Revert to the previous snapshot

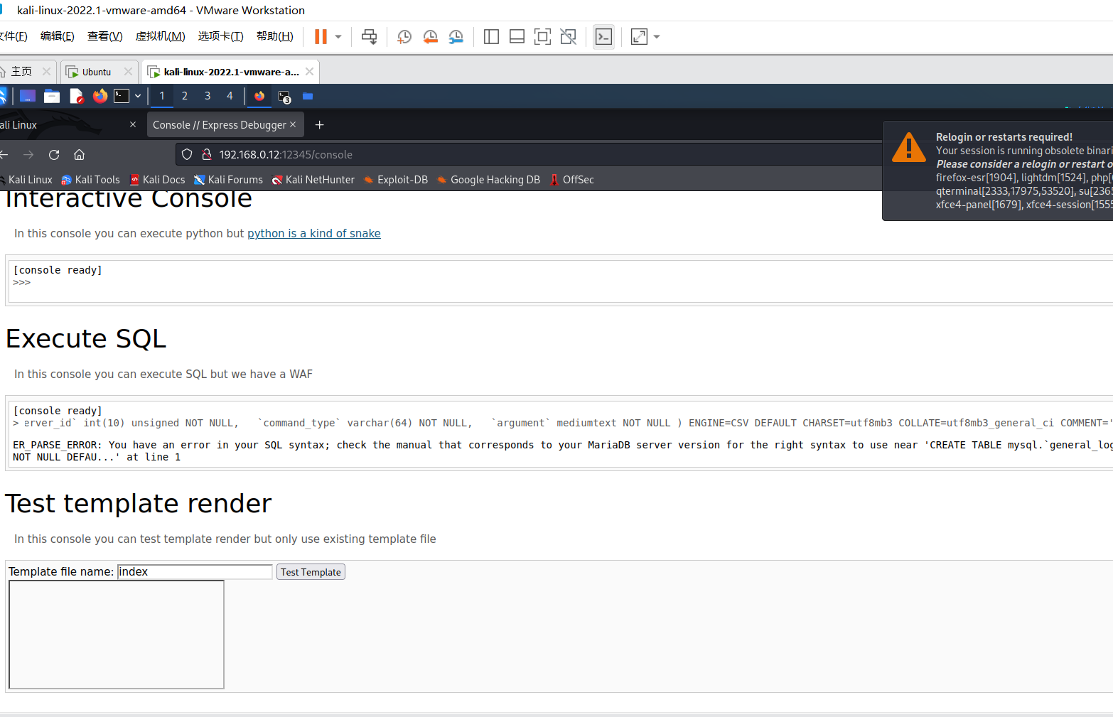pyautogui.click(x=430, y=37)
